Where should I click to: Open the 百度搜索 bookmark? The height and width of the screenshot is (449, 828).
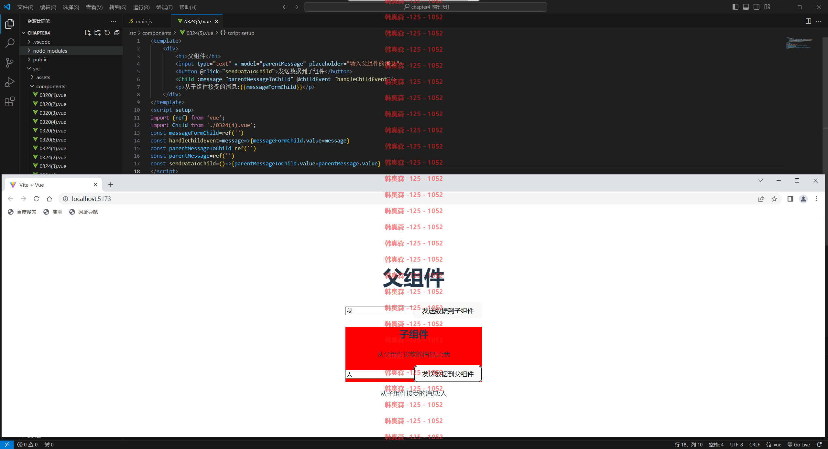22,212
